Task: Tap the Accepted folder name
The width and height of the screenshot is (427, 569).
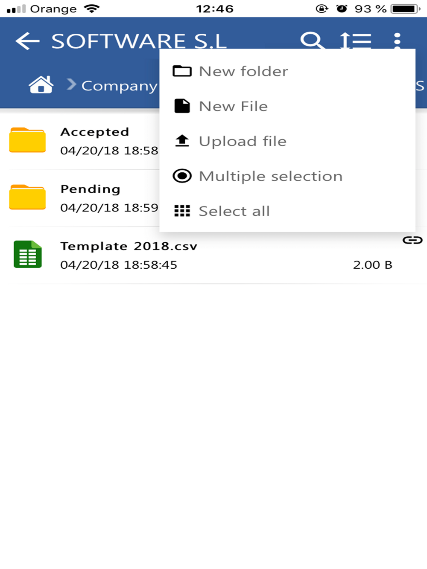Action: pos(94,132)
